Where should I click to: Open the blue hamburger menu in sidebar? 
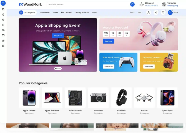(x=3, y=3)
